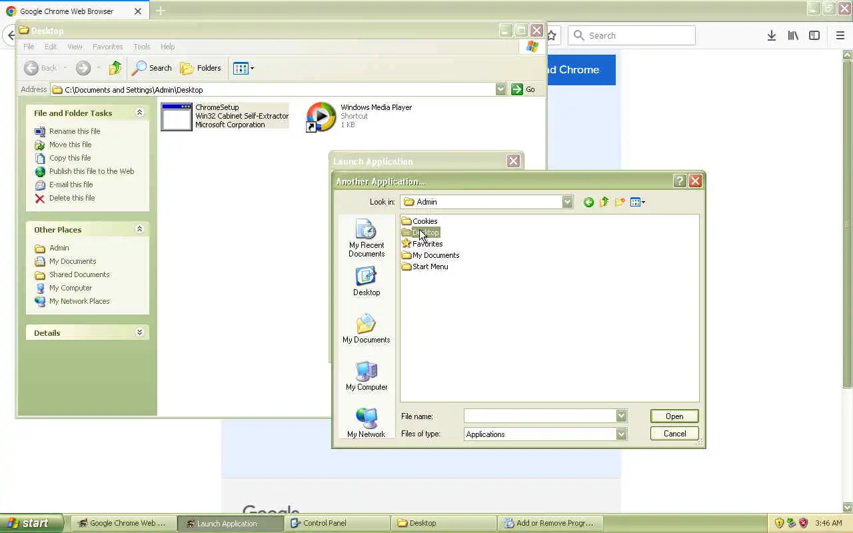Open the Look in dropdown showing Admin
Screen dimensions: 853x533
point(487,202)
